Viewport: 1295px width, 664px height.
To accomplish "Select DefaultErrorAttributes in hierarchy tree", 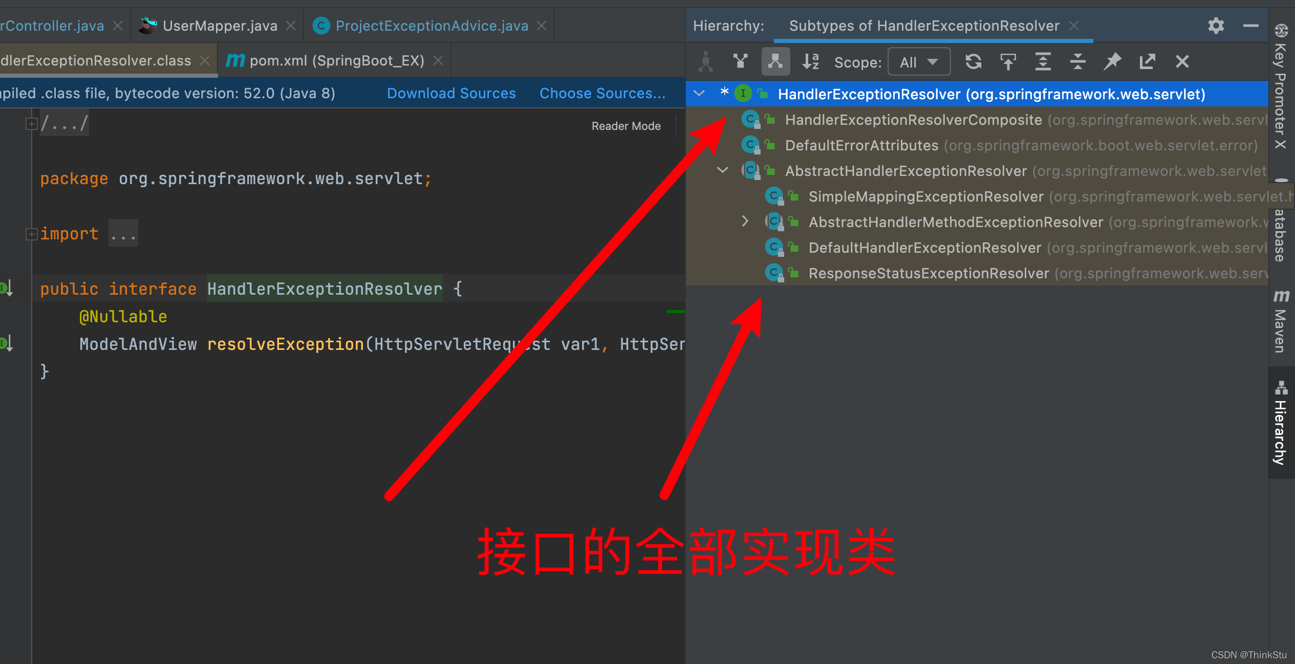I will tap(861, 145).
